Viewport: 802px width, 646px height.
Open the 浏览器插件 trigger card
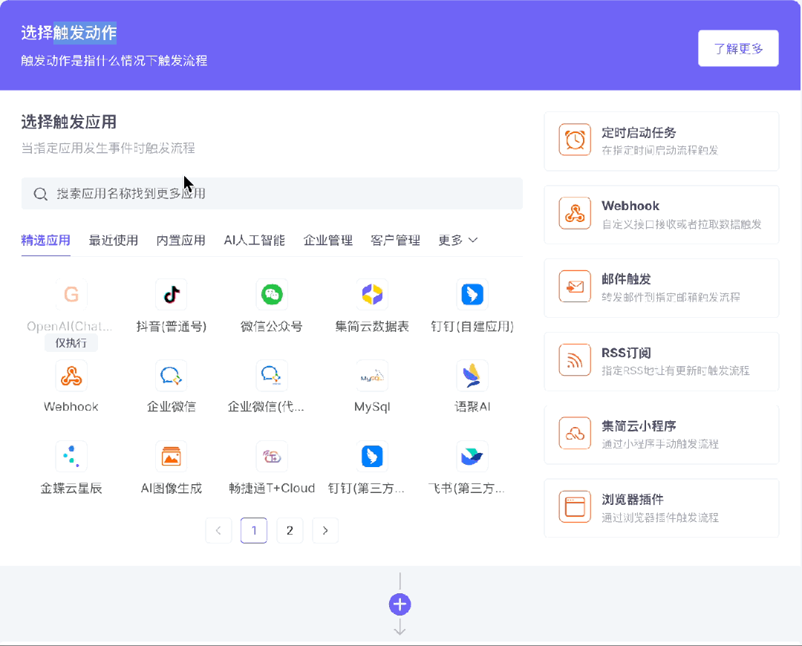pyautogui.click(x=662, y=509)
